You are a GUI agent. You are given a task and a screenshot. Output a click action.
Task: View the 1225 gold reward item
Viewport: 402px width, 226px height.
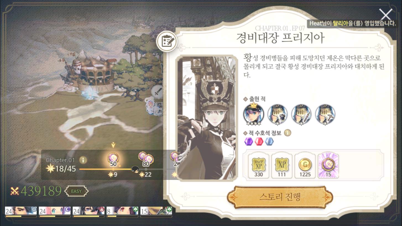tap(305, 166)
